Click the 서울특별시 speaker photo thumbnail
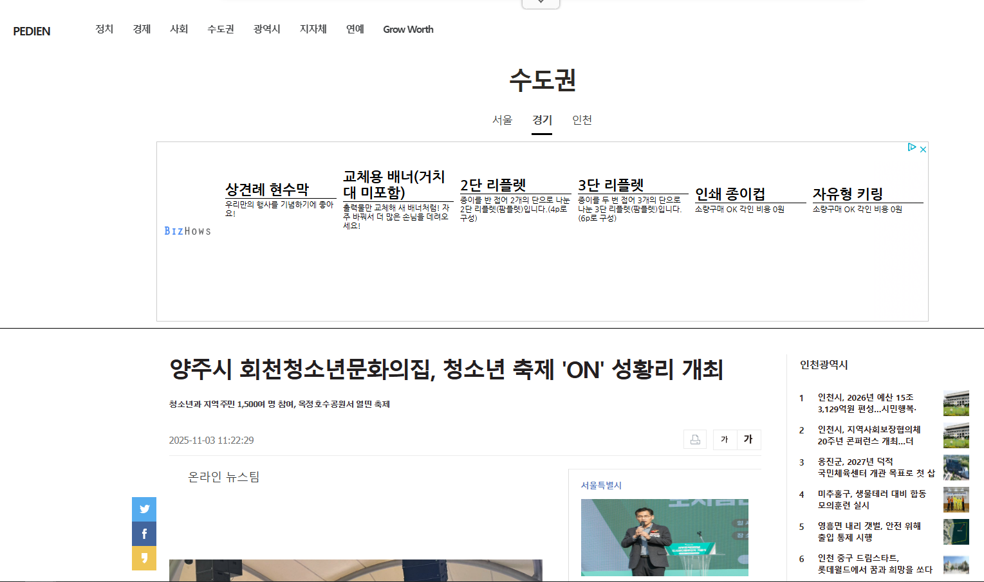Viewport: 984px width, 582px height. coord(664,537)
